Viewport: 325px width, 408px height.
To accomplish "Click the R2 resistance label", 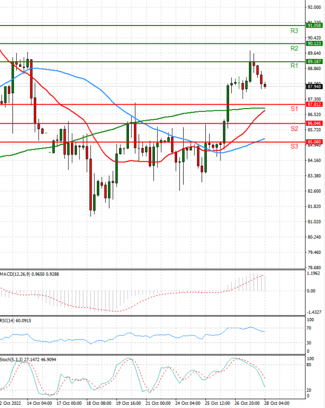I will point(294,48).
